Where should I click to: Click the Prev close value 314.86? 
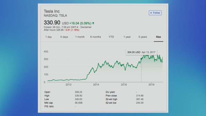(140, 96)
